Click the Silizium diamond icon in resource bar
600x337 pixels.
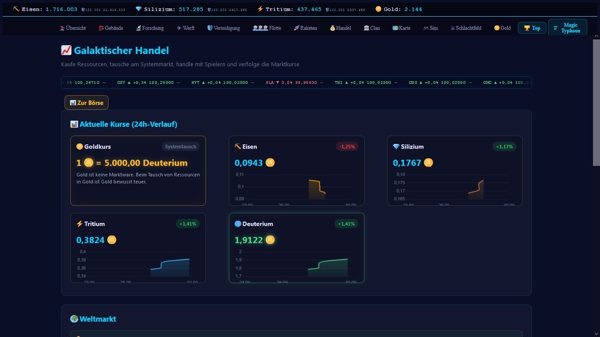coord(139,9)
